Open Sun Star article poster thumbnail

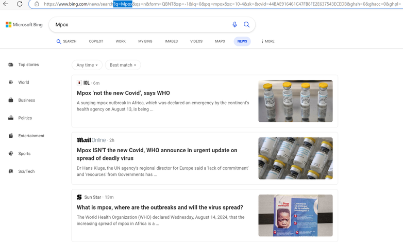coord(296,216)
